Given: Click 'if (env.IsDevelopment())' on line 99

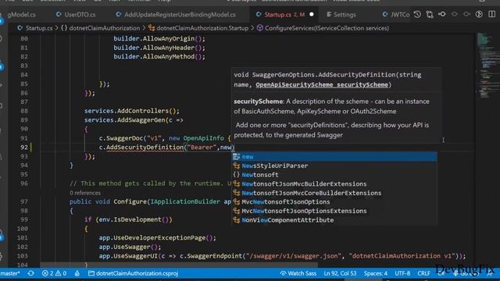Looking at the screenshot, I should click(128, 219).
